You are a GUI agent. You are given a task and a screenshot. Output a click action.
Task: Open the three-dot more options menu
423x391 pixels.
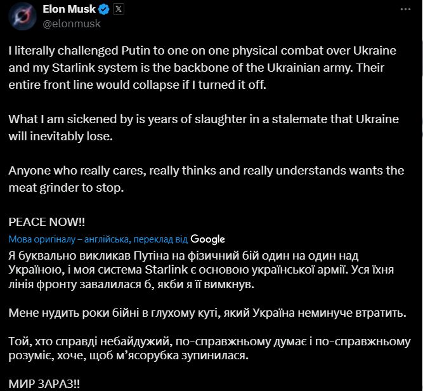pos(405,10)
